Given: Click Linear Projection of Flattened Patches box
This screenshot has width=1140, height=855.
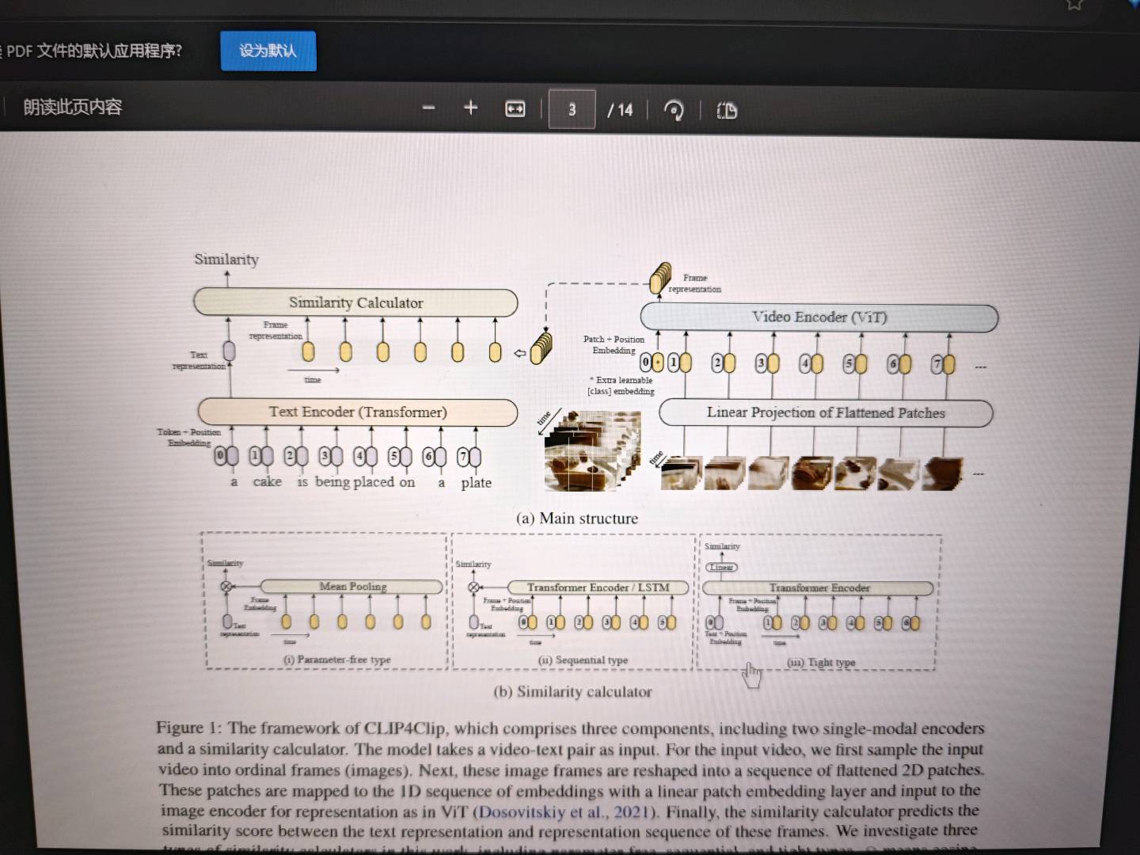Looking at the screenshot, I should click(825, 412).
